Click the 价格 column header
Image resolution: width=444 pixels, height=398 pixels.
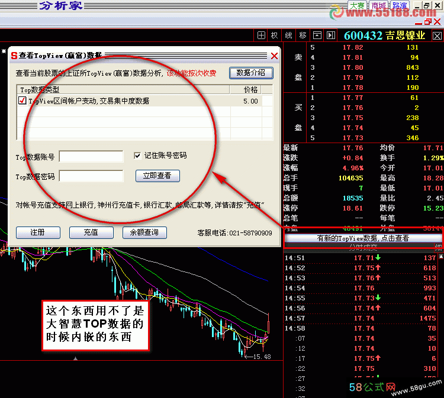pos(246,90)
